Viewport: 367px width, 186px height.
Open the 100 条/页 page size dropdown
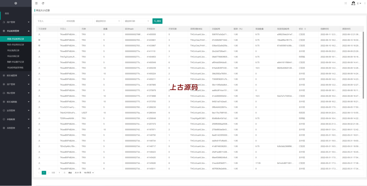click(x=89, y=173)
